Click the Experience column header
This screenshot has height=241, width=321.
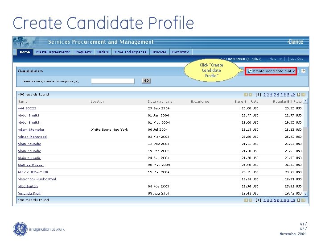(x=200, y=102)
